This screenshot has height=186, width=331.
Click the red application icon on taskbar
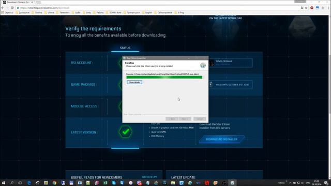coord(207,183)
